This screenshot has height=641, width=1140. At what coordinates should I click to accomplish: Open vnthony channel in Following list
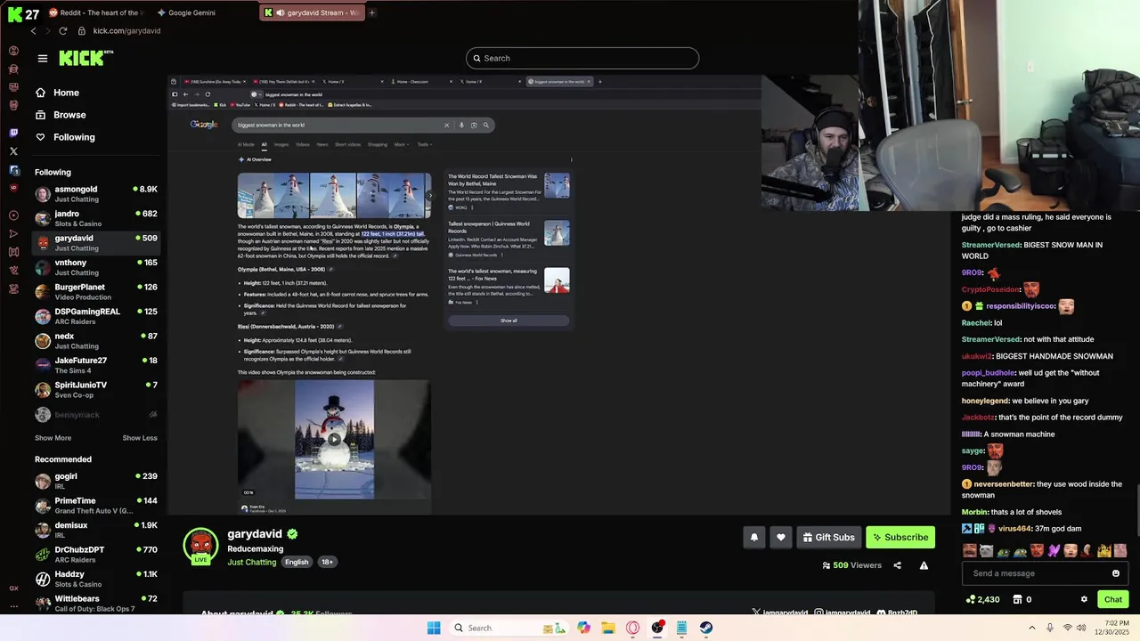pyautogui.click(x=96, y=267)
